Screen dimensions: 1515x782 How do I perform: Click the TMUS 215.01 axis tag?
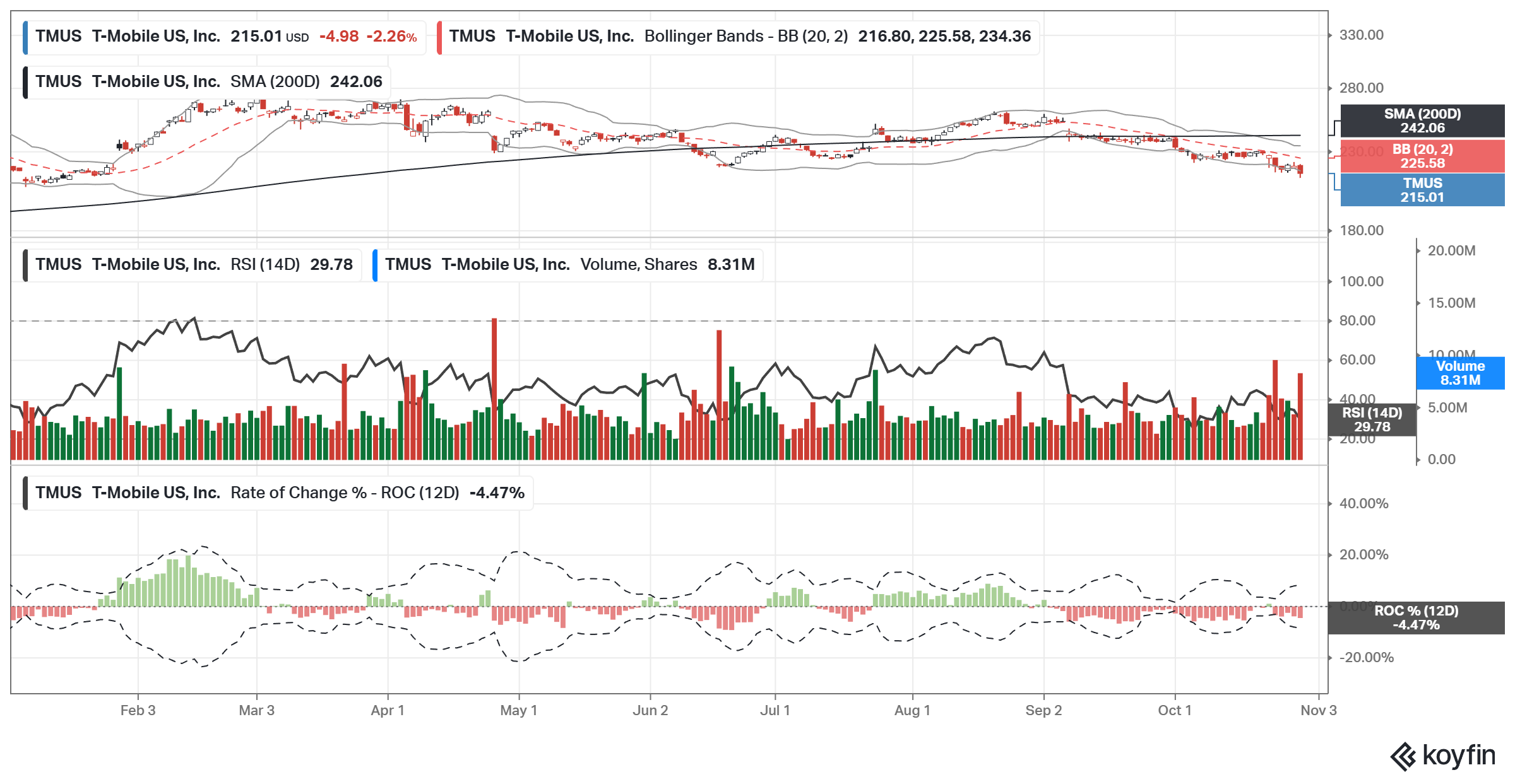(x=1422, y=190)
